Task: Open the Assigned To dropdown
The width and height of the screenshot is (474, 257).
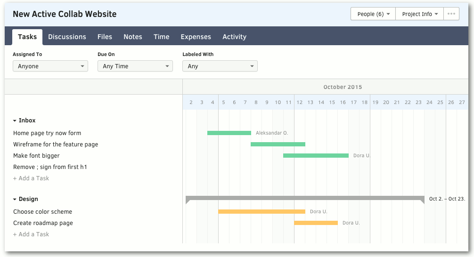Action: [50, 66]
